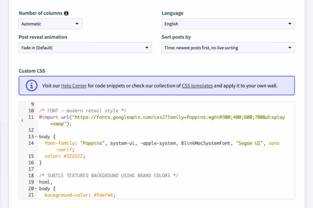Click the Number of columns label
This screenshot has height=208, width=313.
click(x=41, y=13)
